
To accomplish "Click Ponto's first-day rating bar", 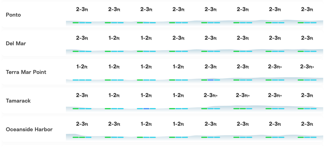I will [x=82, y=23].
